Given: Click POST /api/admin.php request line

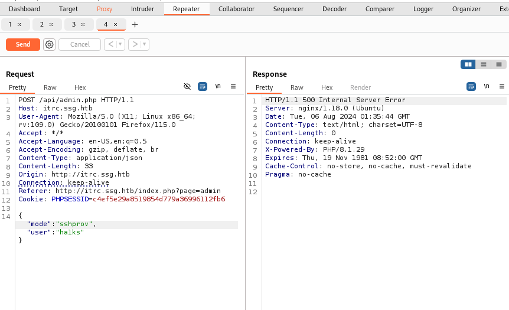Looking at the screenshot, I should pyautogui.click(x=76, y=100).
